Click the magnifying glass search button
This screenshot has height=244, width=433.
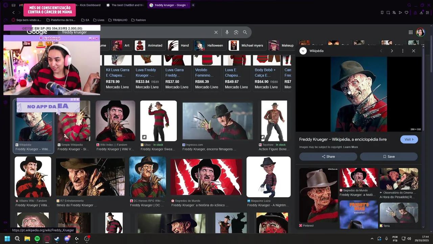(x=245, y=32)
